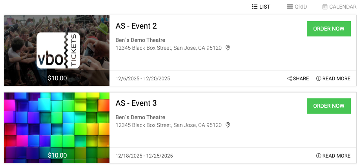Image resolution: width=361 pixels, height=165 pixels.
Task: Click the list view icon
Action: click(254, 7)
